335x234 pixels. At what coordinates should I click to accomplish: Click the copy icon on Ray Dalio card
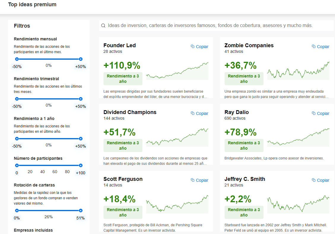click(x=313, y=113)
